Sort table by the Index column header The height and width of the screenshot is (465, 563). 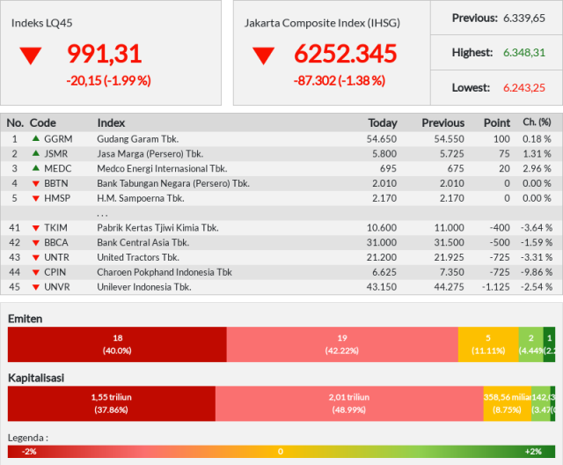coord(111,123)
